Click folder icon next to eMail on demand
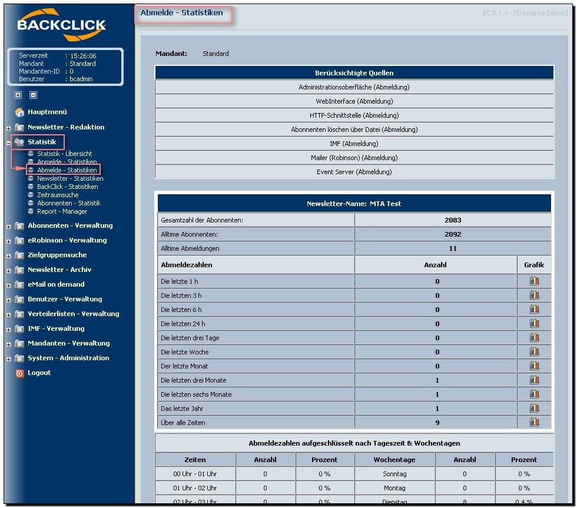Image resolution: width=577 pixels, height=508 pixels. pos(19,285)
